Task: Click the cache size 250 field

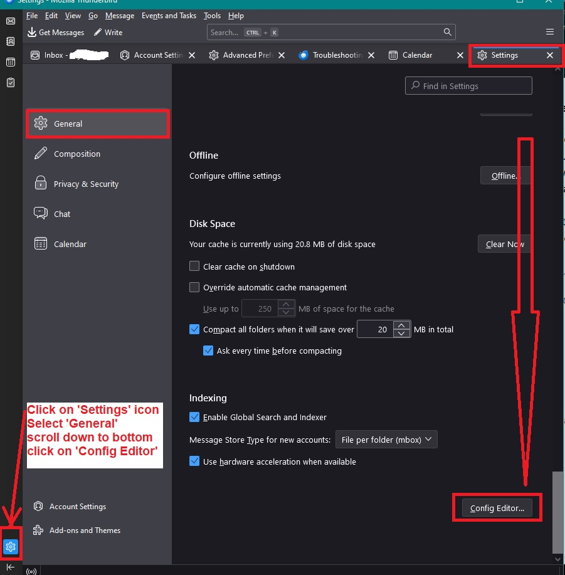Action: [x=260, y=309]
